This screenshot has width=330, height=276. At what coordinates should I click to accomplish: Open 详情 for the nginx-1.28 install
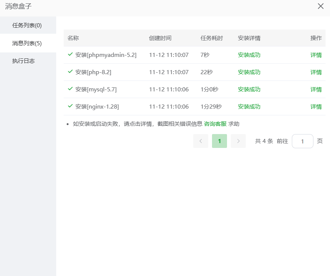[316, 107]
